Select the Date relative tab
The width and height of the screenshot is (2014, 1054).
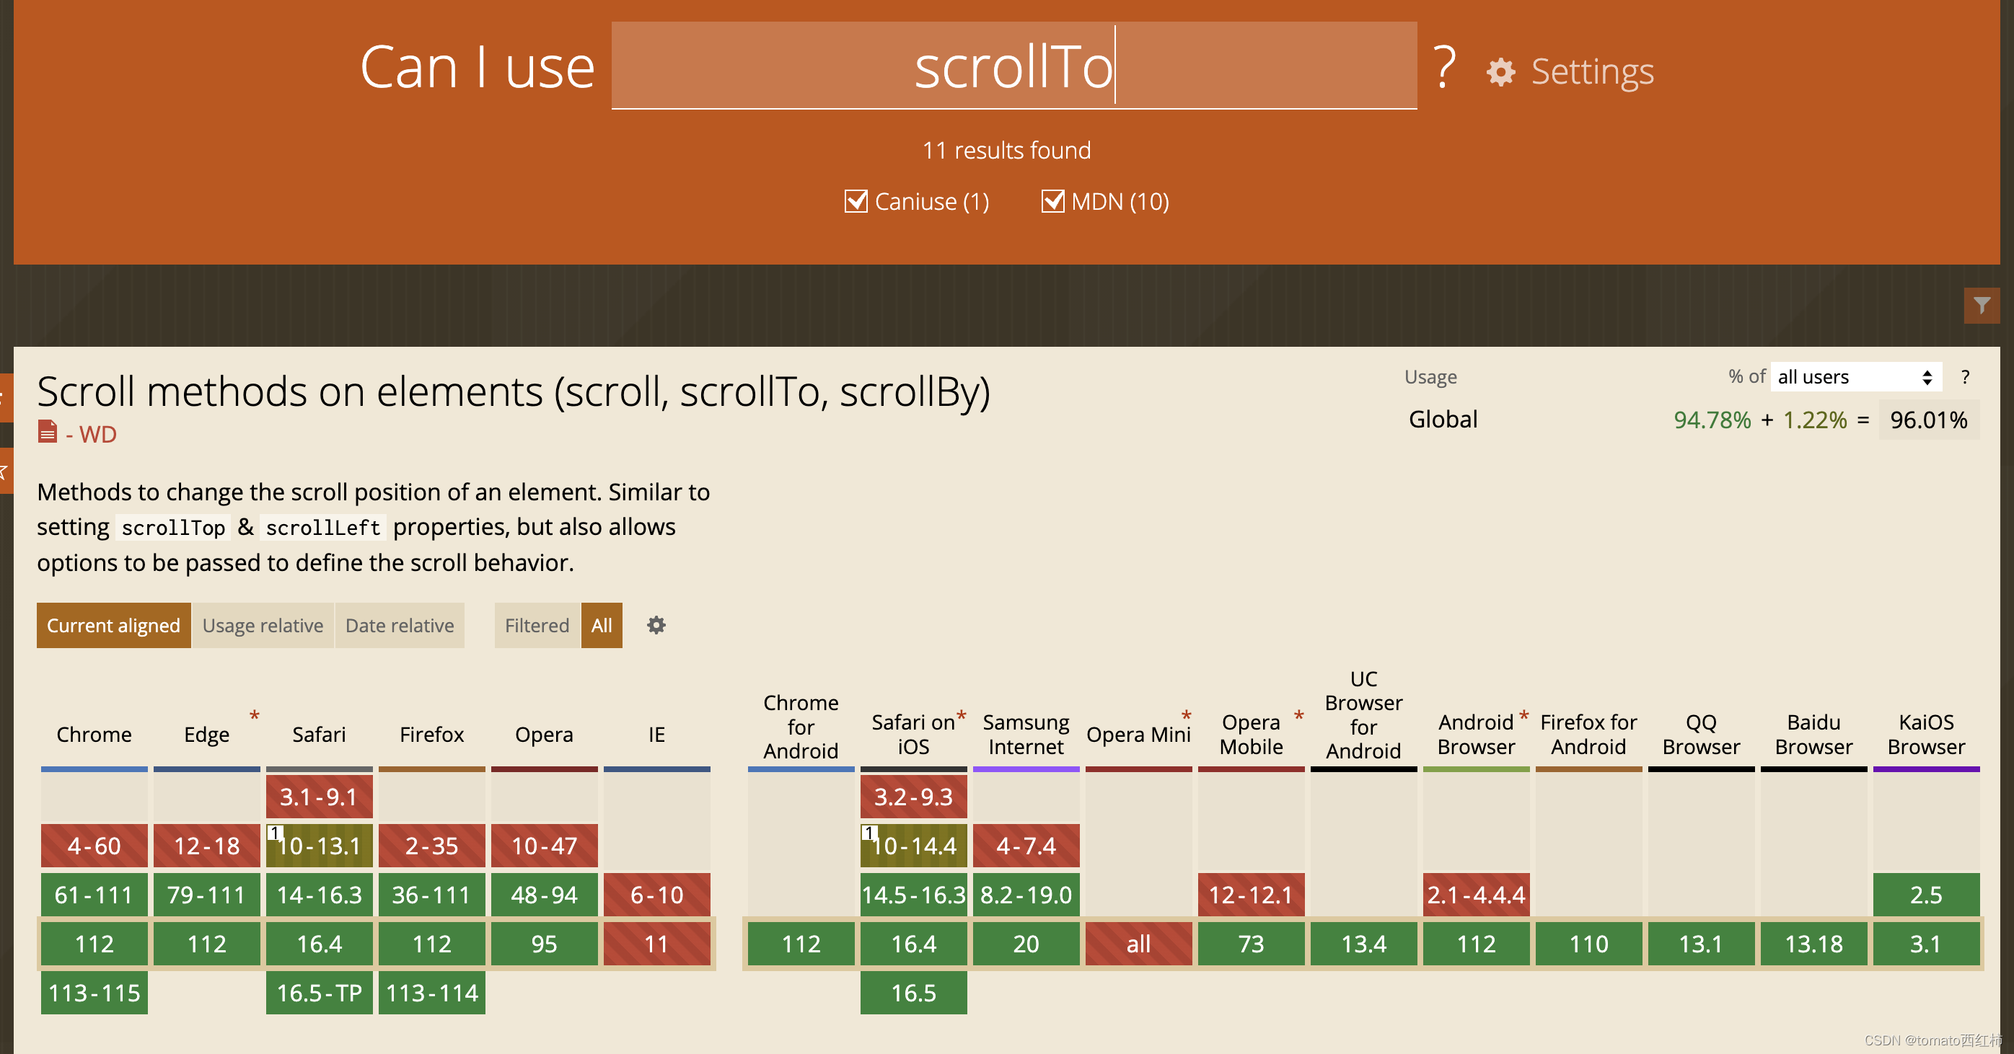400,625
